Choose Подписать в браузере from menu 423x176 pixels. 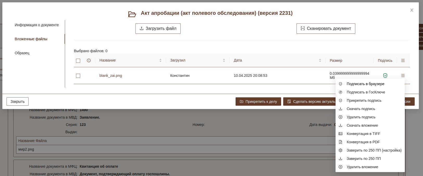tap(365, 84)
